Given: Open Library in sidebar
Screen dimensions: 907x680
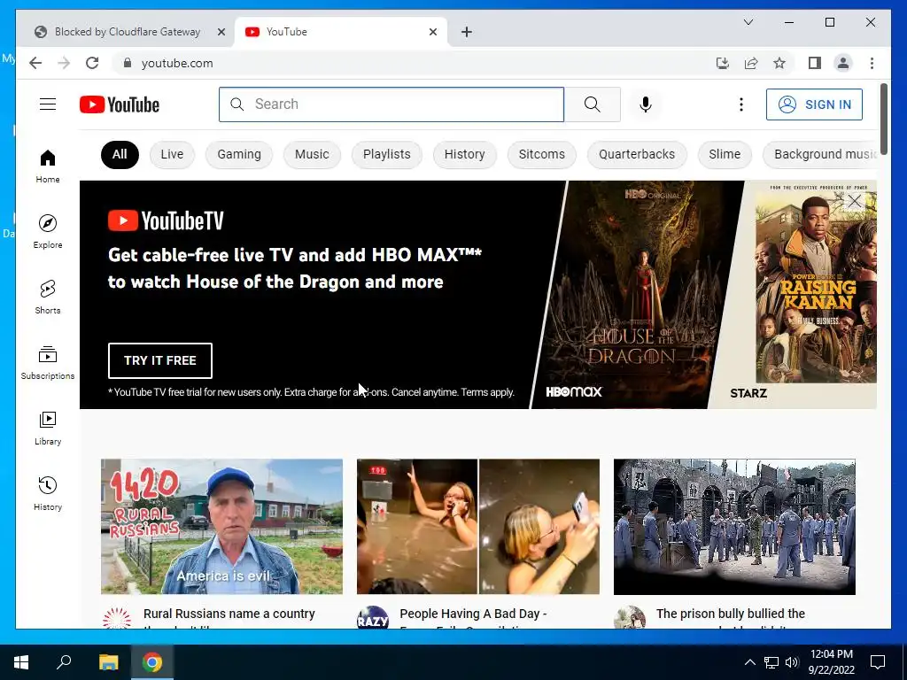Looking at the screenshot, I should [x=48, y=428].
